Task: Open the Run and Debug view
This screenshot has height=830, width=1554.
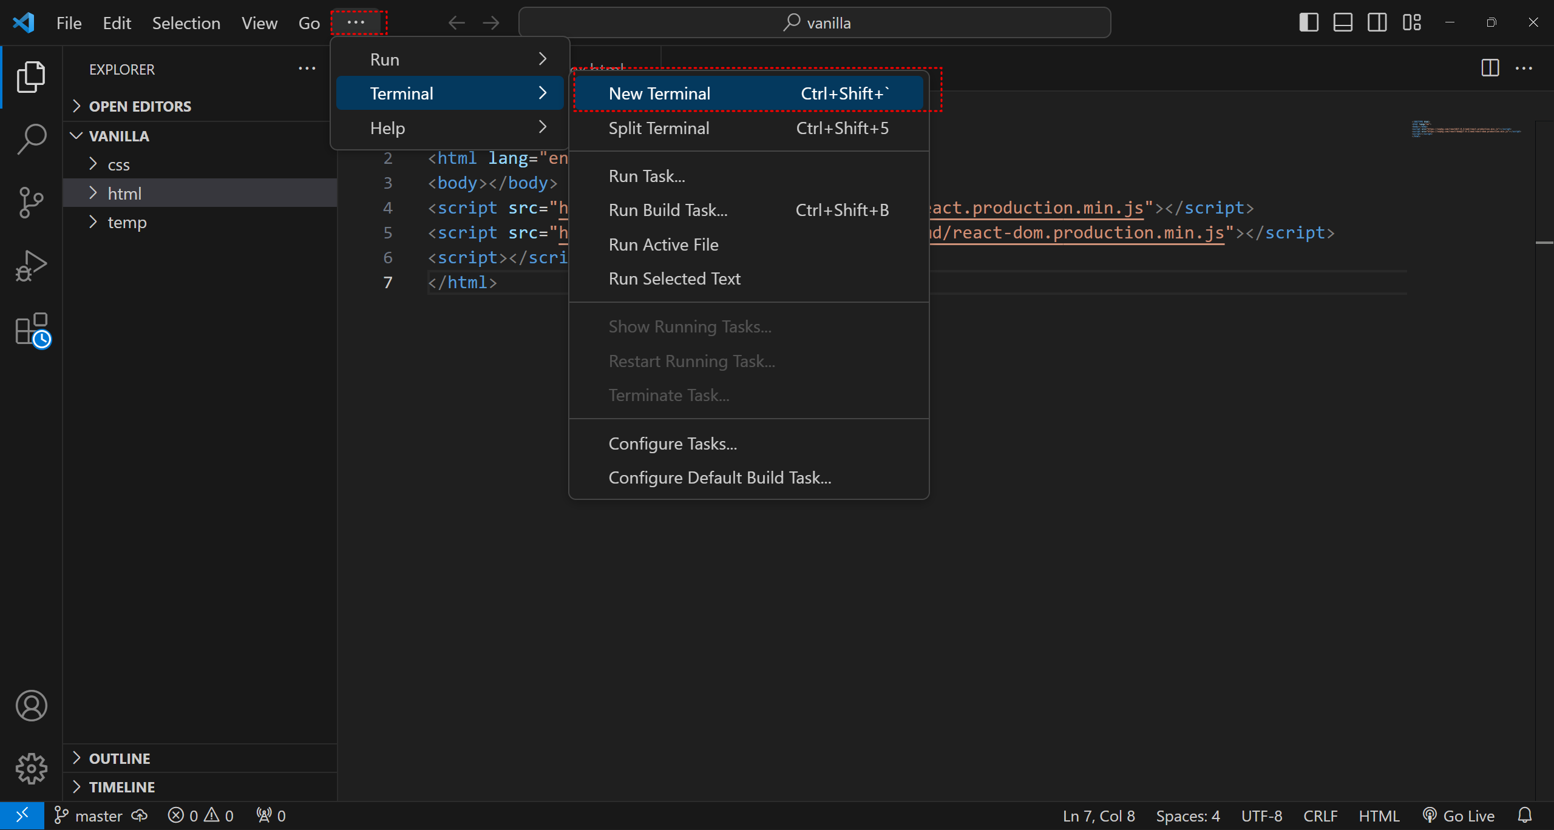Action: point(31,266)
